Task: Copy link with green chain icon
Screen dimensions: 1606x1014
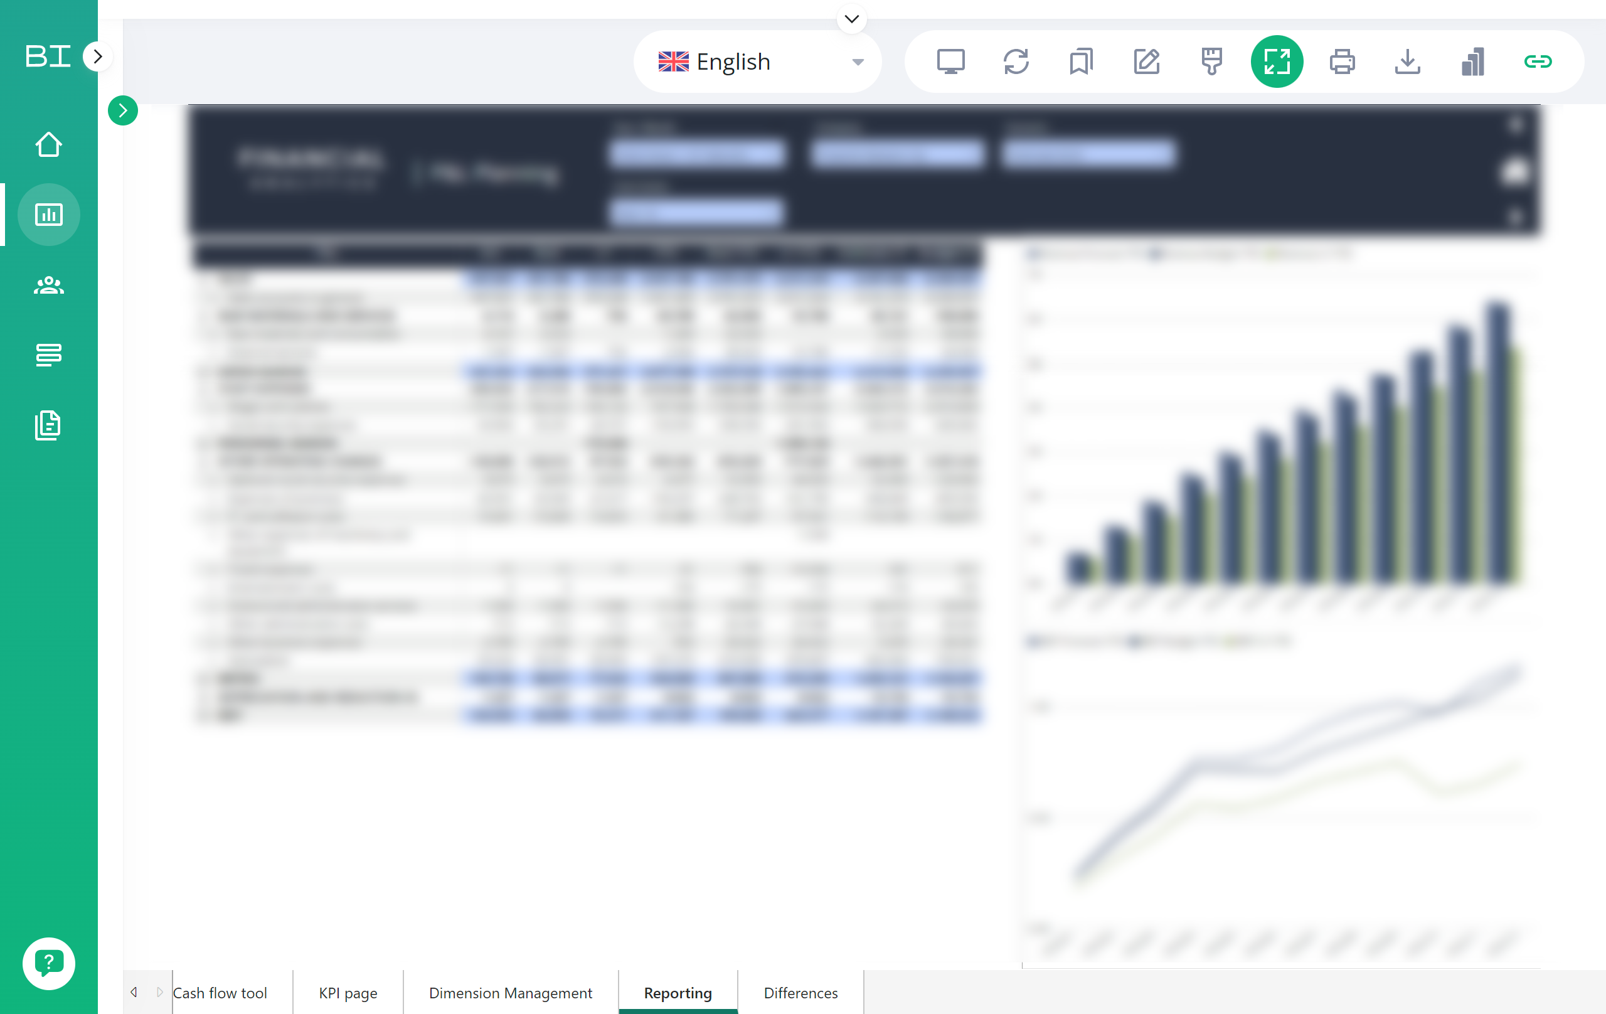Action: pos(1538,61)
